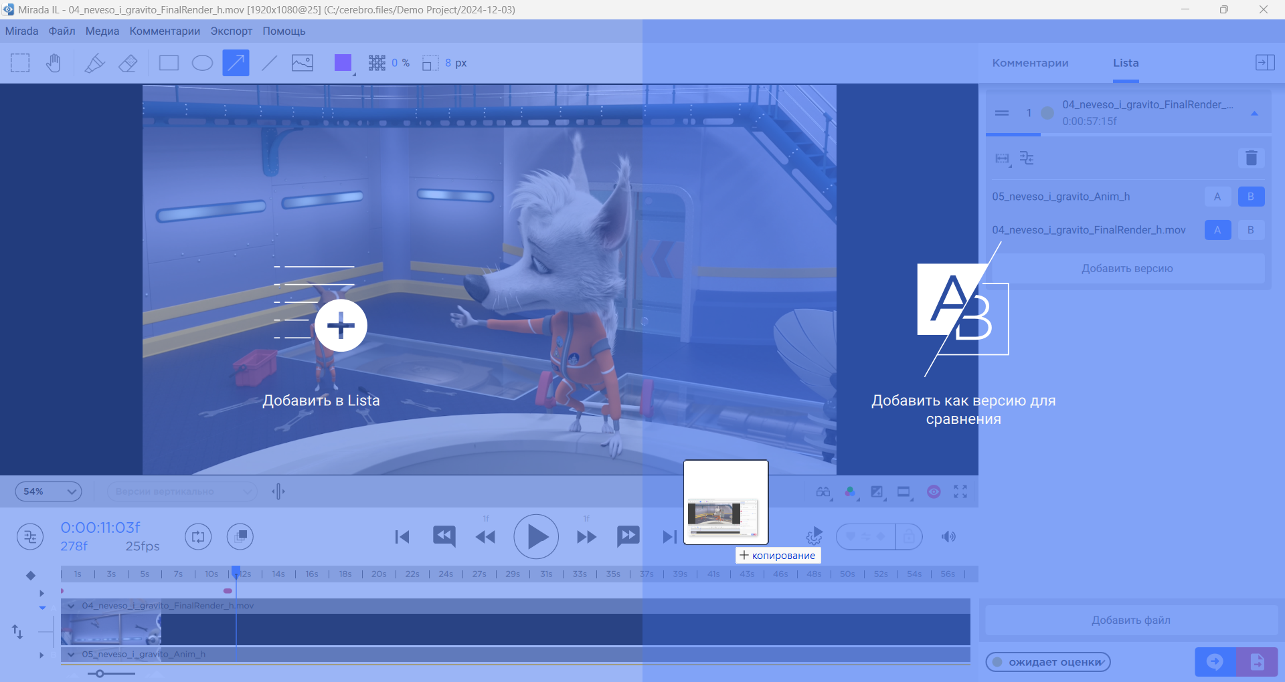Set 05_neveso_i_gravito_Anim_h as version A
The width and height of the screenshot is (1285, 682).
coord(1217,197)
